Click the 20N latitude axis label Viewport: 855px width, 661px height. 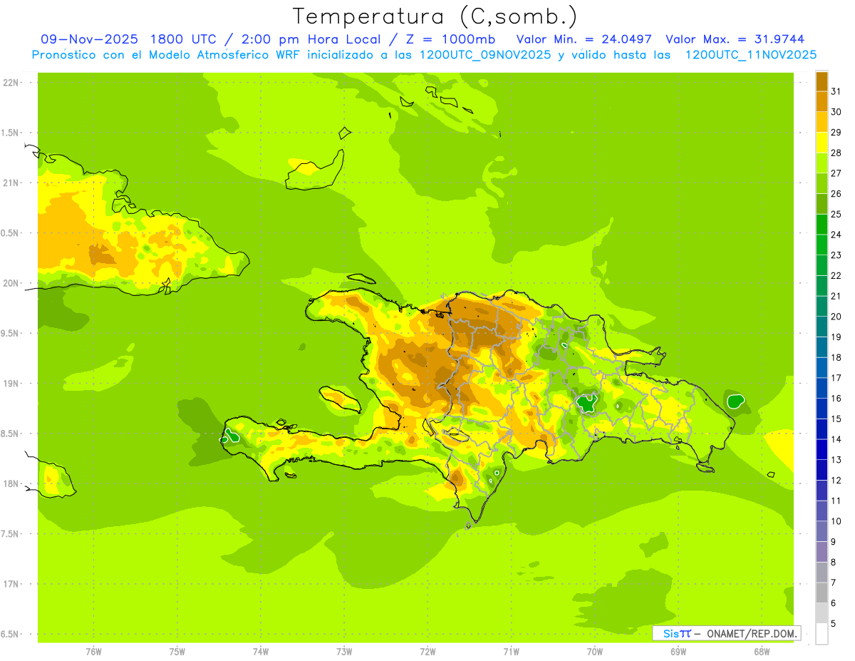pyautogui.click(x=12, y=283)
